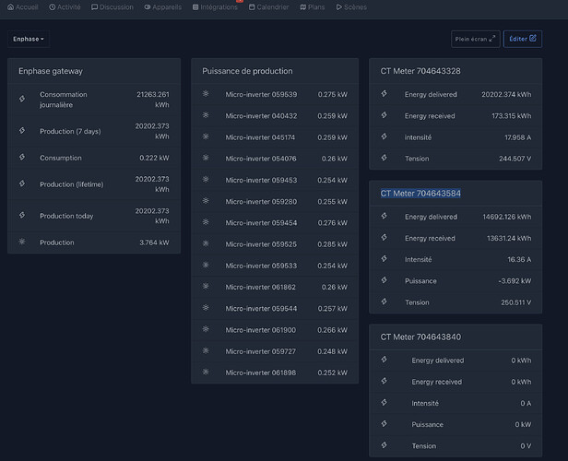This screenshot has height=461, width=568.
Task: Click bolt icon of Tension 244.507 V
Action: [x=384, y=158]
